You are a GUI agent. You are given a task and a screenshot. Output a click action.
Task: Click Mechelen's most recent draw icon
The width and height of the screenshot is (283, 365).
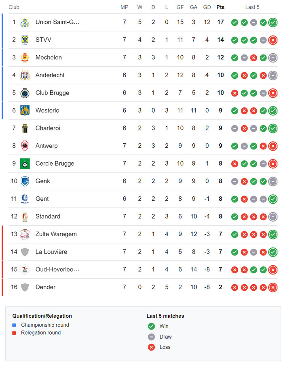click(x=273, y=58)
